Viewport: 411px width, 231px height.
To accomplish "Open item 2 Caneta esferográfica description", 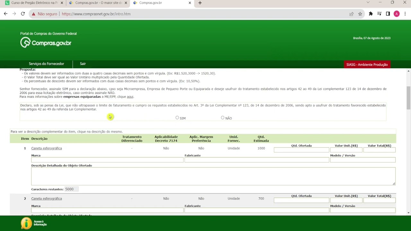I will coord(47,199).
